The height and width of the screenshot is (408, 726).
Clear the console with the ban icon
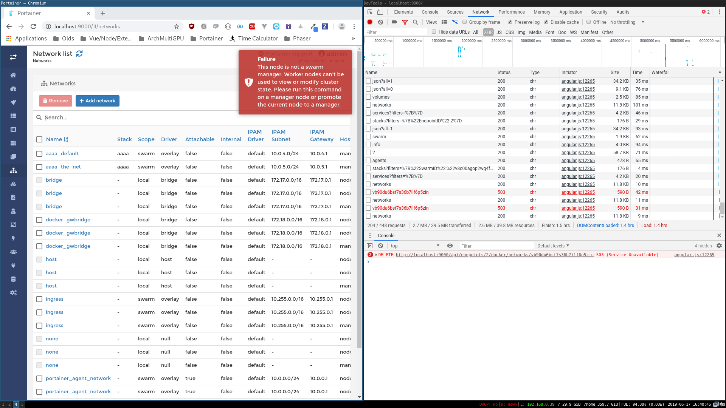tap(381, 246)
